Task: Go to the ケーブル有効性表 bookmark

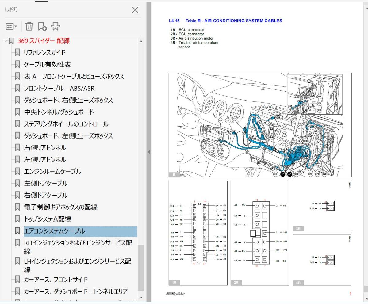Action: [48, 64]
